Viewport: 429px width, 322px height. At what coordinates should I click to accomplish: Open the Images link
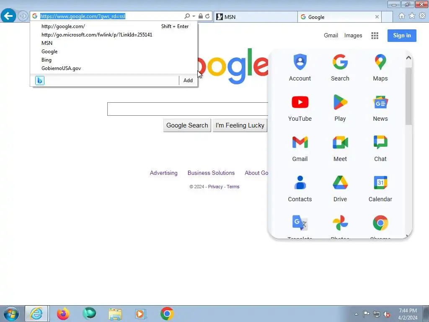353,35
